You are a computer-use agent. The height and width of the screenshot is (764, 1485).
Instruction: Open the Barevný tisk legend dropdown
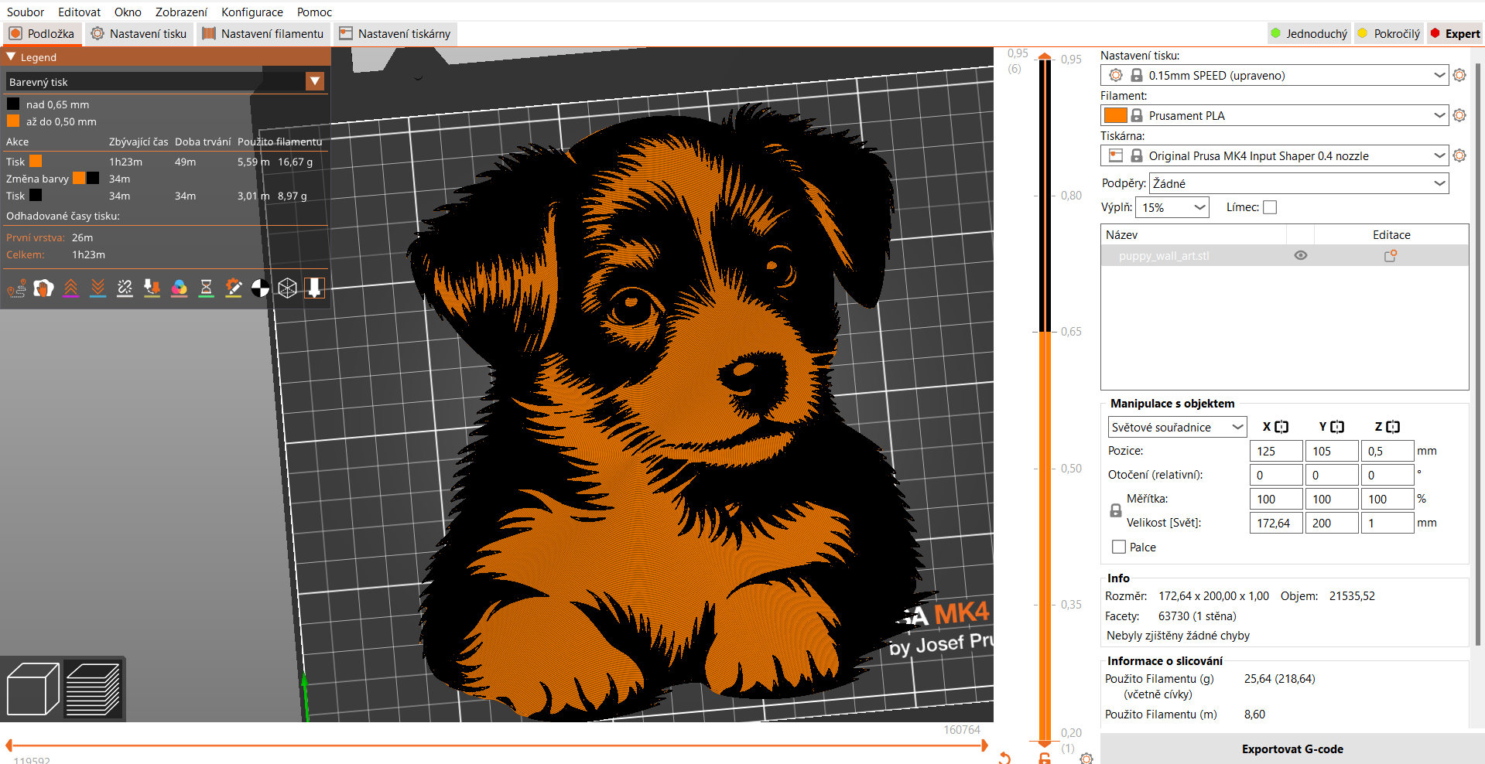pos(314,81)
